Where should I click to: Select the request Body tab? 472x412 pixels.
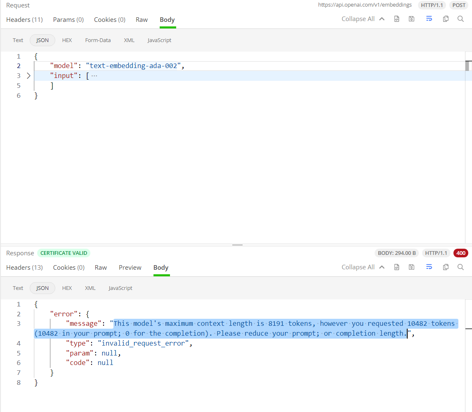tap(167, 20)
